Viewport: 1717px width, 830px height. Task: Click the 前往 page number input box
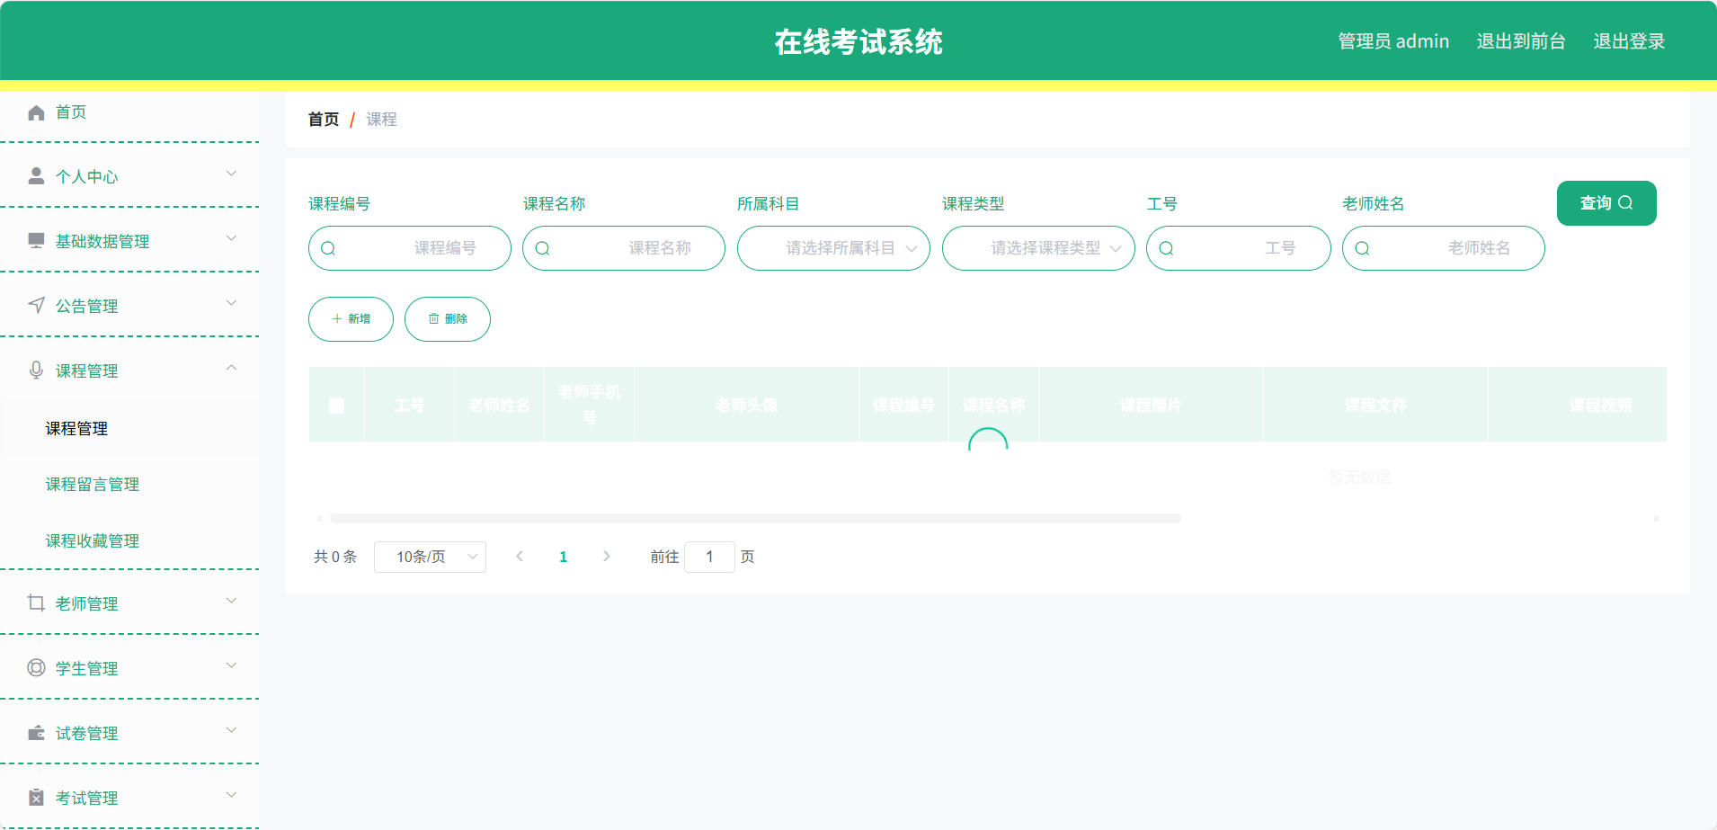[x=709, y=557]
